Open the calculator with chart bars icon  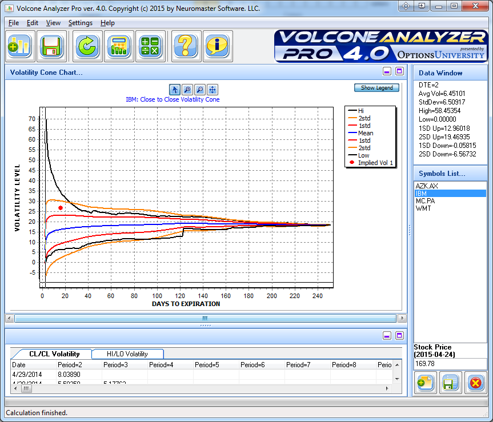coord(119,46)
